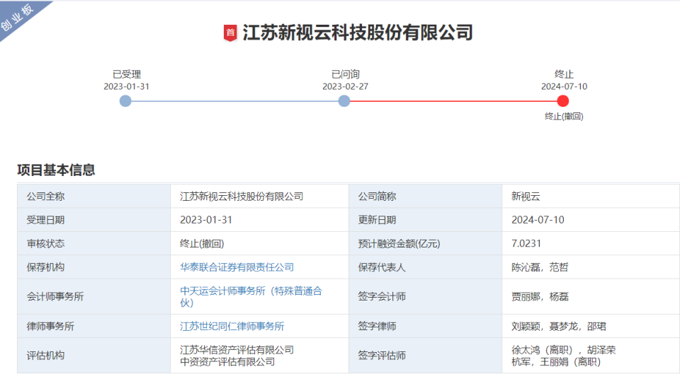
Task: Click the 公司全称 label cell
Action: 93,196
